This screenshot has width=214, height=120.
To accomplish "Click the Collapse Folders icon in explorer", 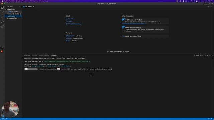I will 20,14.
